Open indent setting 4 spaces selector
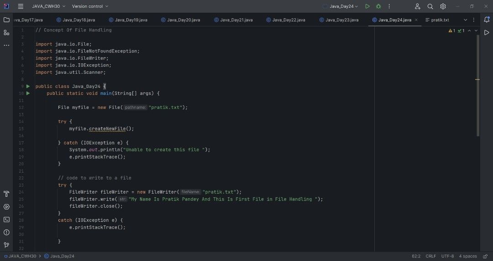493x261 pixels. (468, 256)
